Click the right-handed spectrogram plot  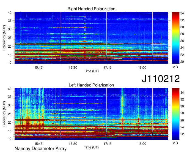pos(91,38)
